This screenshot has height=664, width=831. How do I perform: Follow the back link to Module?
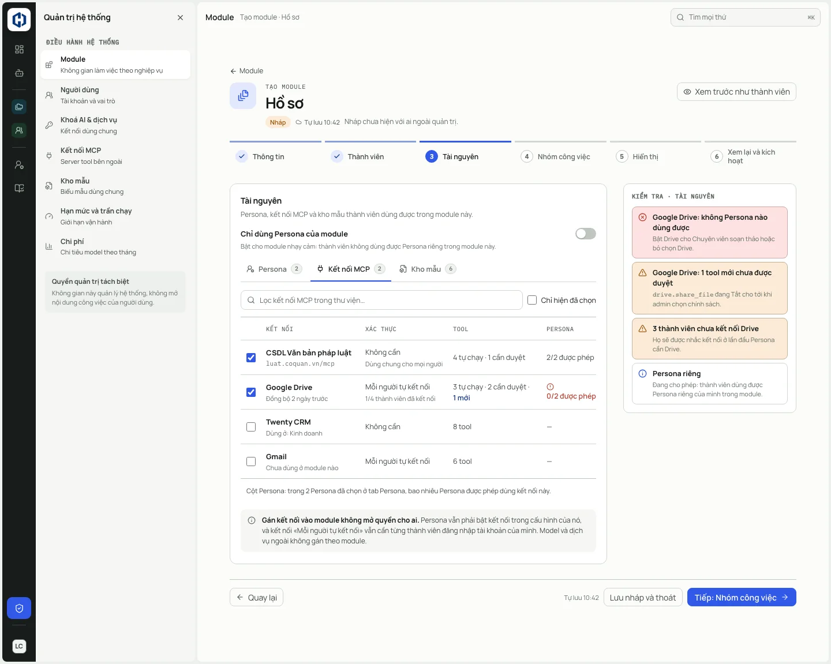point(246,71)
